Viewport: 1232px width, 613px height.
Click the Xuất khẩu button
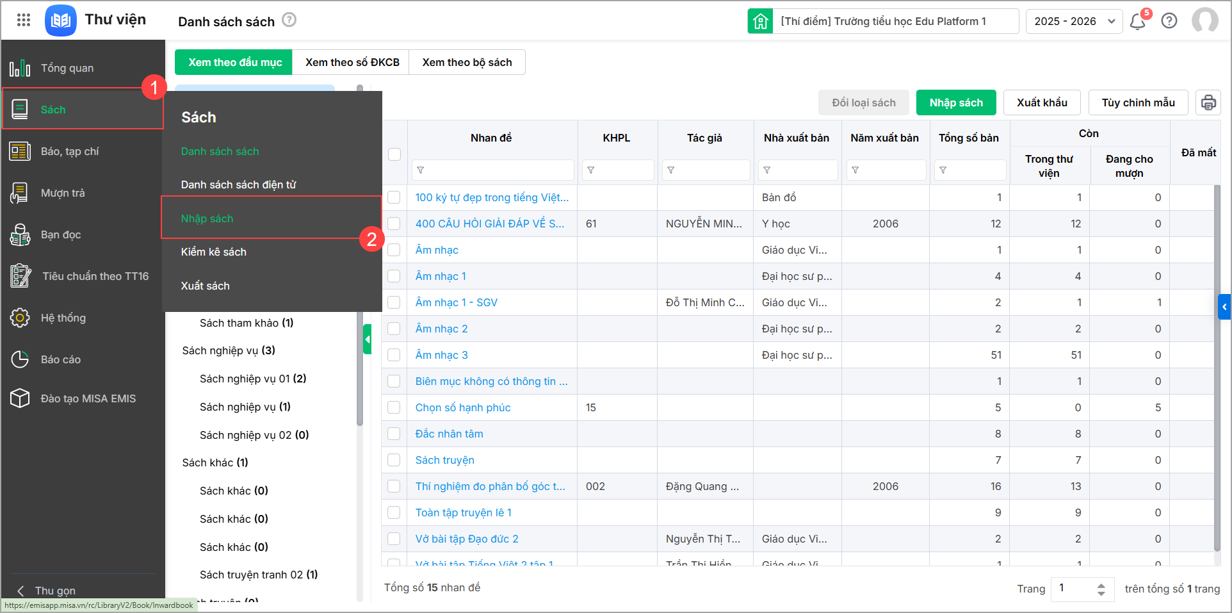pyautogui.click(x=1042, y=102)
